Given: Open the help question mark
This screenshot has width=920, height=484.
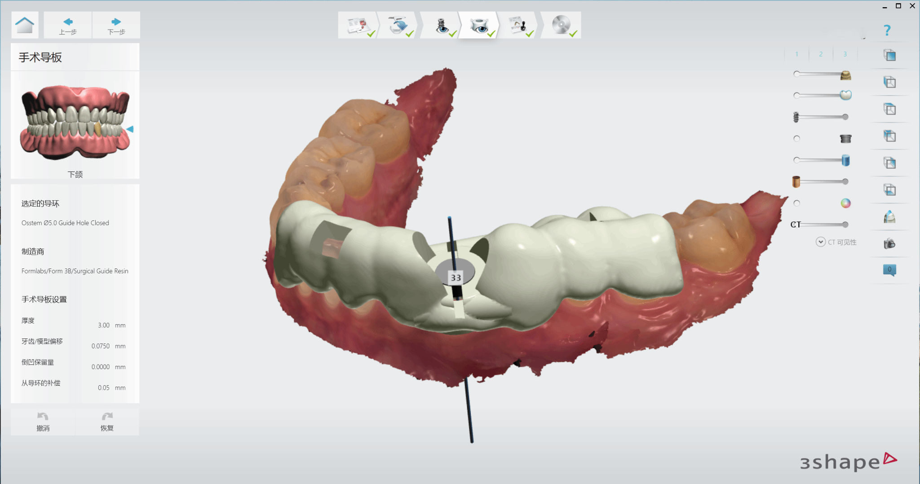Looking at the screenshot, I should 887,31.
